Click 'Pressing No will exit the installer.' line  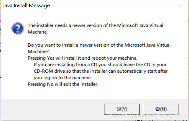pyautogui.click(x=63, y=84)
